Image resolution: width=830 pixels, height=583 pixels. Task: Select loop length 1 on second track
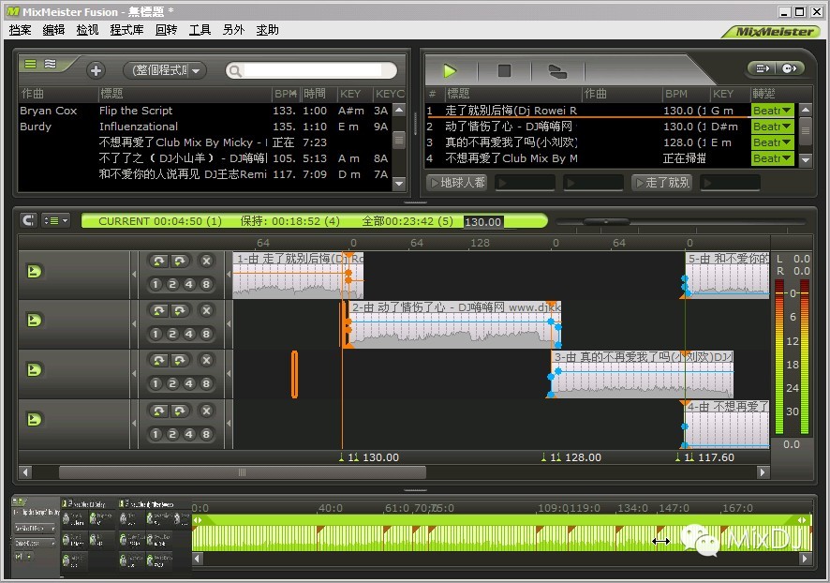coord(156,334)
